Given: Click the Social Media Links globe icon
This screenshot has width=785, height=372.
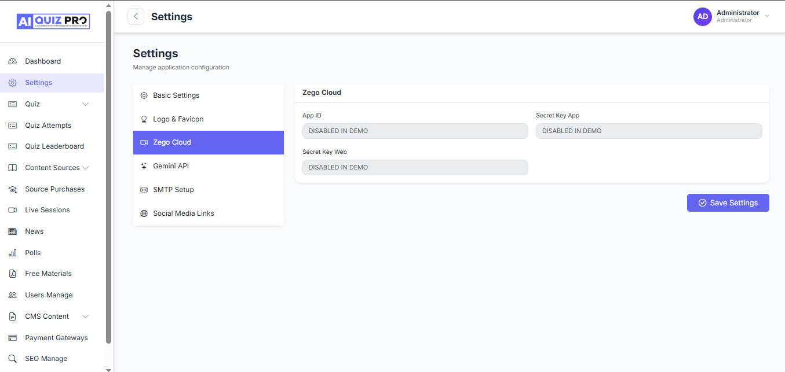Looking at the screenshot, I should click(144, 213).
